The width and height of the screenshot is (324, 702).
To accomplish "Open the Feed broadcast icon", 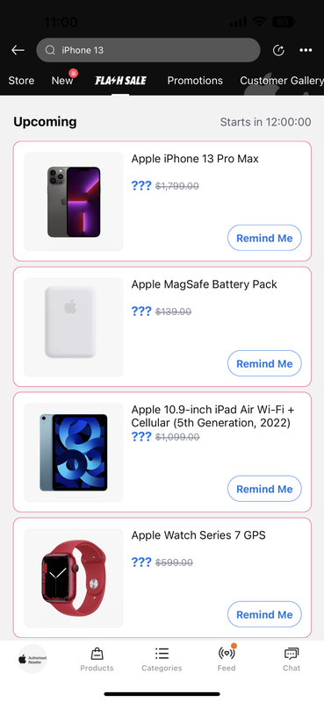I will 227,653.
